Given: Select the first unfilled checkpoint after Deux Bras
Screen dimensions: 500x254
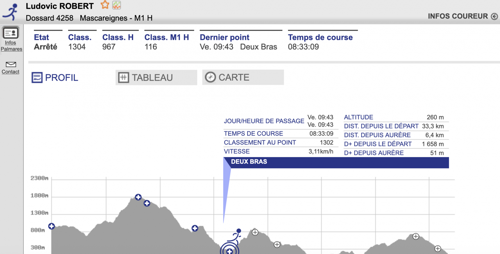Looking at the screenshot, I should pos(255,232).
